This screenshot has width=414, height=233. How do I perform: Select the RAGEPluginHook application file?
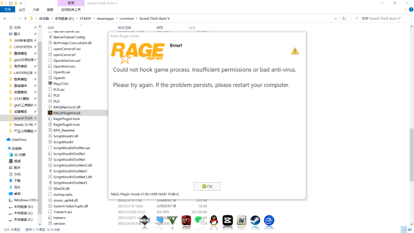coord(67,113)
